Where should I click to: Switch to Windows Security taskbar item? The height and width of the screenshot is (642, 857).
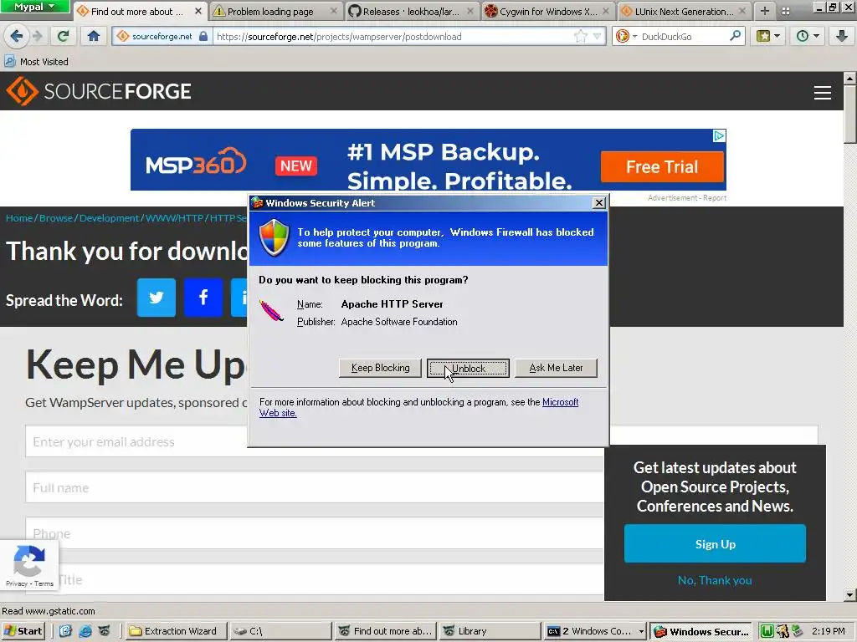coord(700,631)
